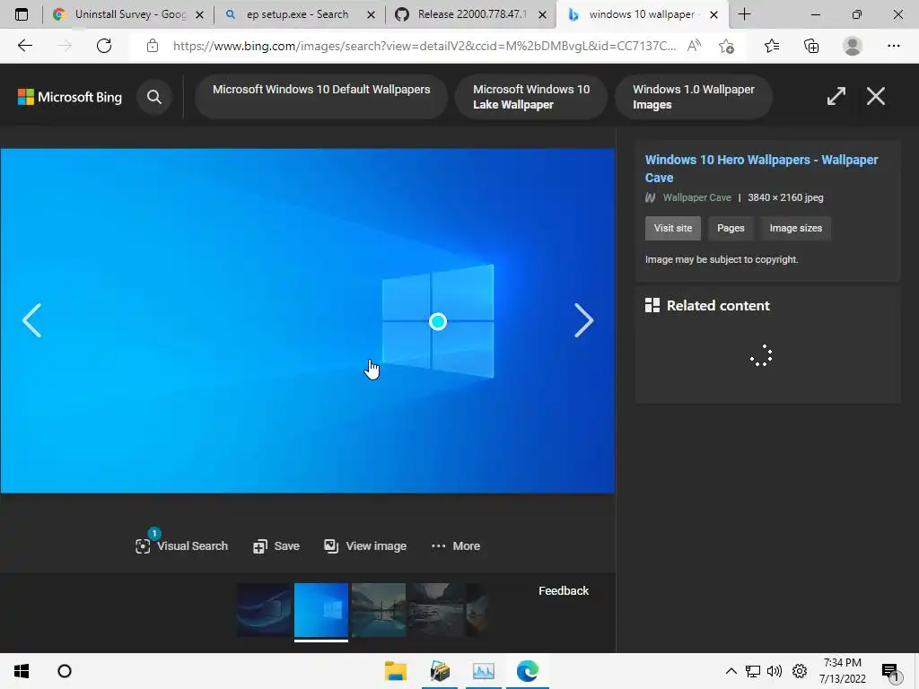
Task: Close the Bing image detail view
Action: 876,96
